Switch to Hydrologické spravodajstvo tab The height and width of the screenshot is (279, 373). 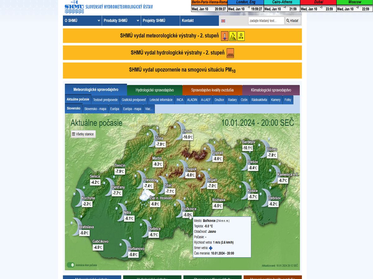[x=154, y=90]
